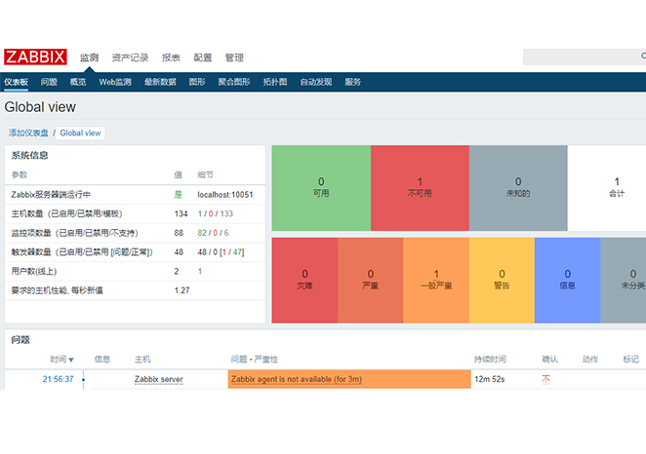Screen dimensions: 646x454
Task: Open the 监测 top menu
Action: click(89, 57)
